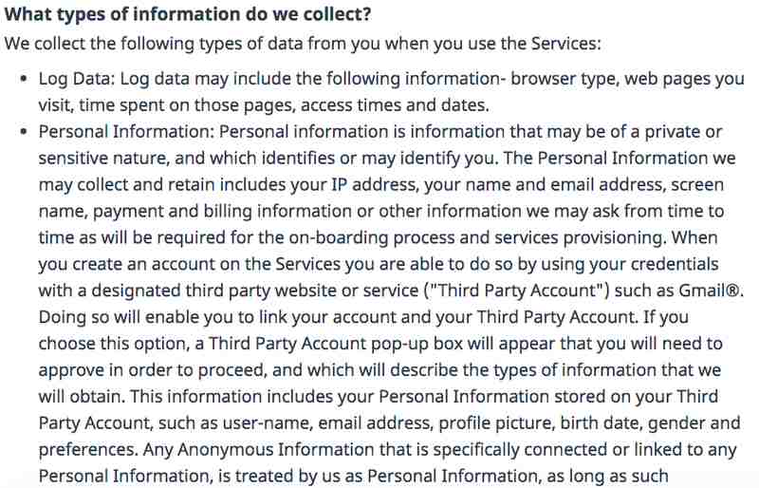
Task: Click the word 'Gmail®' in the paragraph
Action: point(710,291)
